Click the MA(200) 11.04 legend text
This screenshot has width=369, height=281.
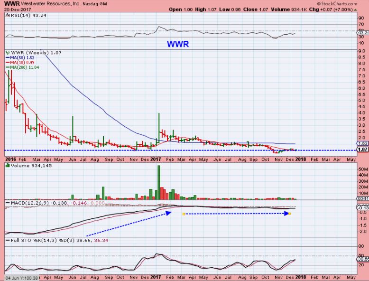pos(25,67)
